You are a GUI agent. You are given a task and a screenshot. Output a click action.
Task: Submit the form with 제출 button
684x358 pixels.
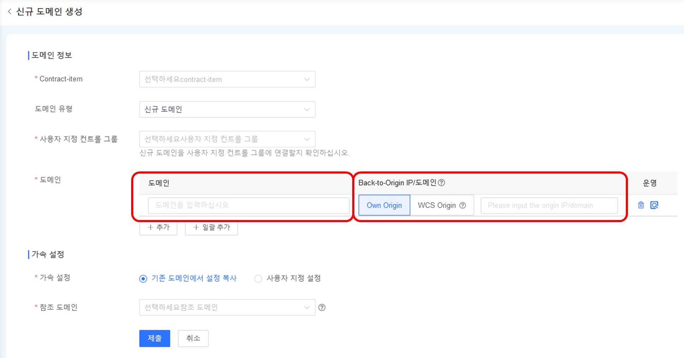click(154, 338)
